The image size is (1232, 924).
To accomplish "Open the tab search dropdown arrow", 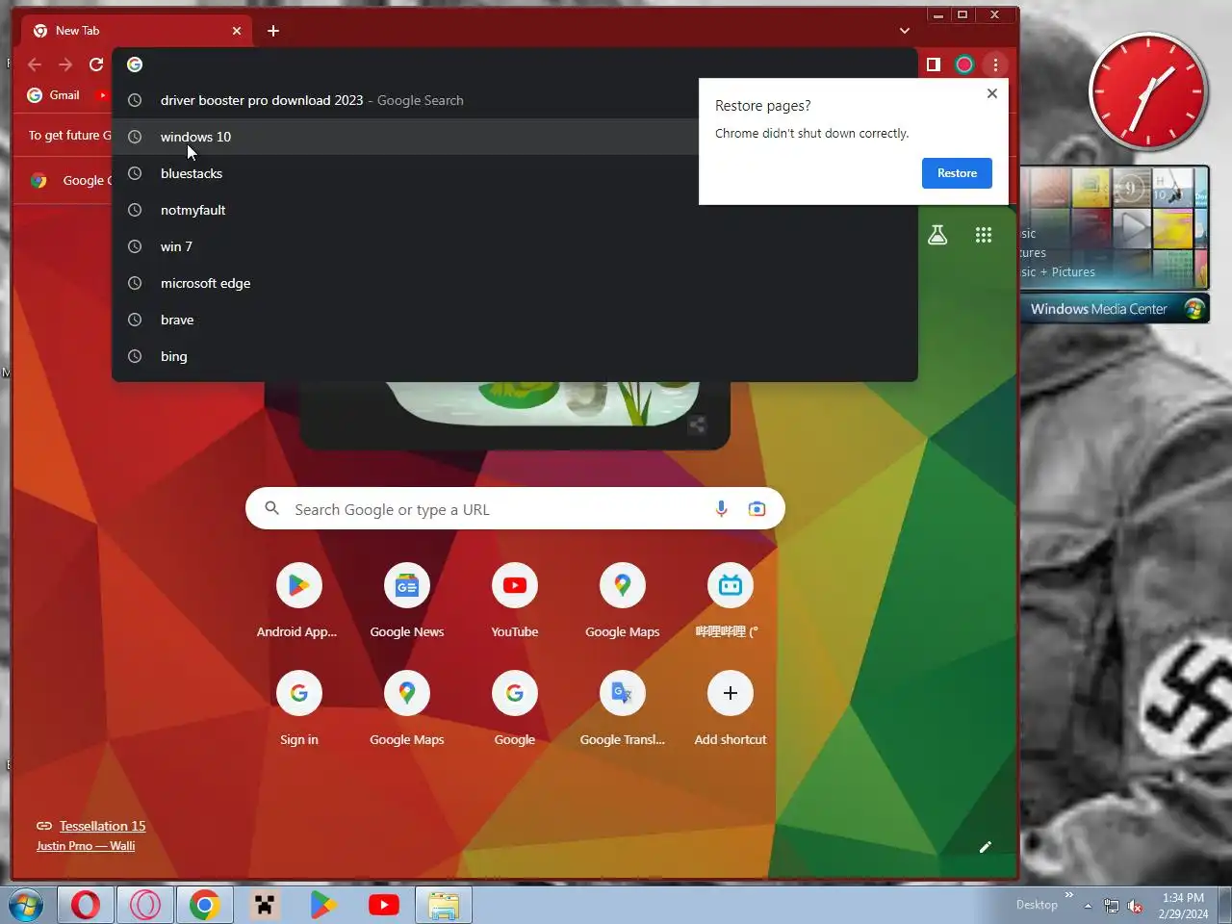I will [905, 31].
